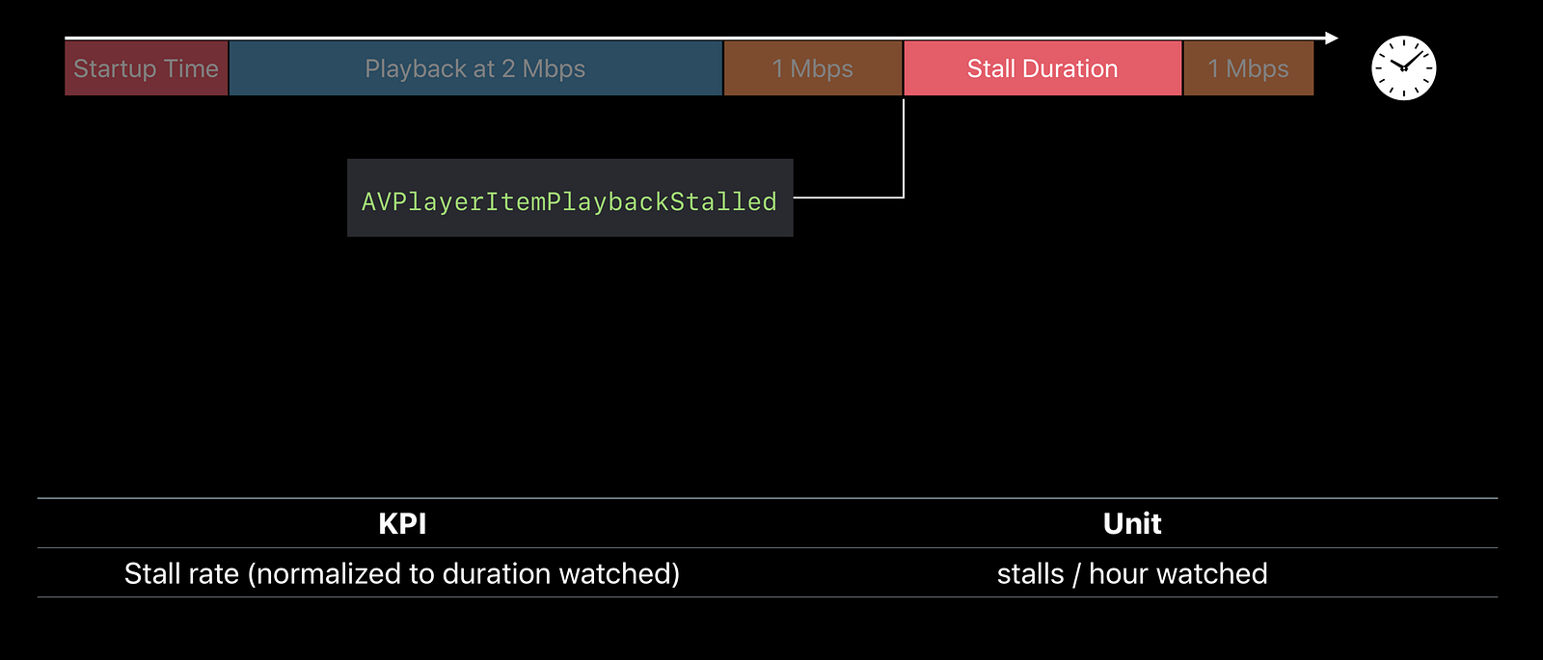Click the Unit column header
The image size is (1543, 660).
coord(1132,523)
